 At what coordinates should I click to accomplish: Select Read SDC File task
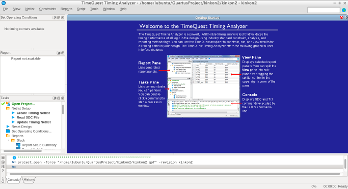(28, 118)
